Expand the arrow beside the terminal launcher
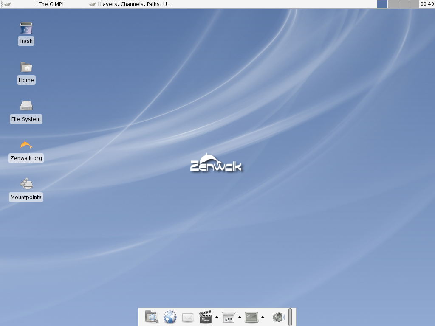 (263, 317)
